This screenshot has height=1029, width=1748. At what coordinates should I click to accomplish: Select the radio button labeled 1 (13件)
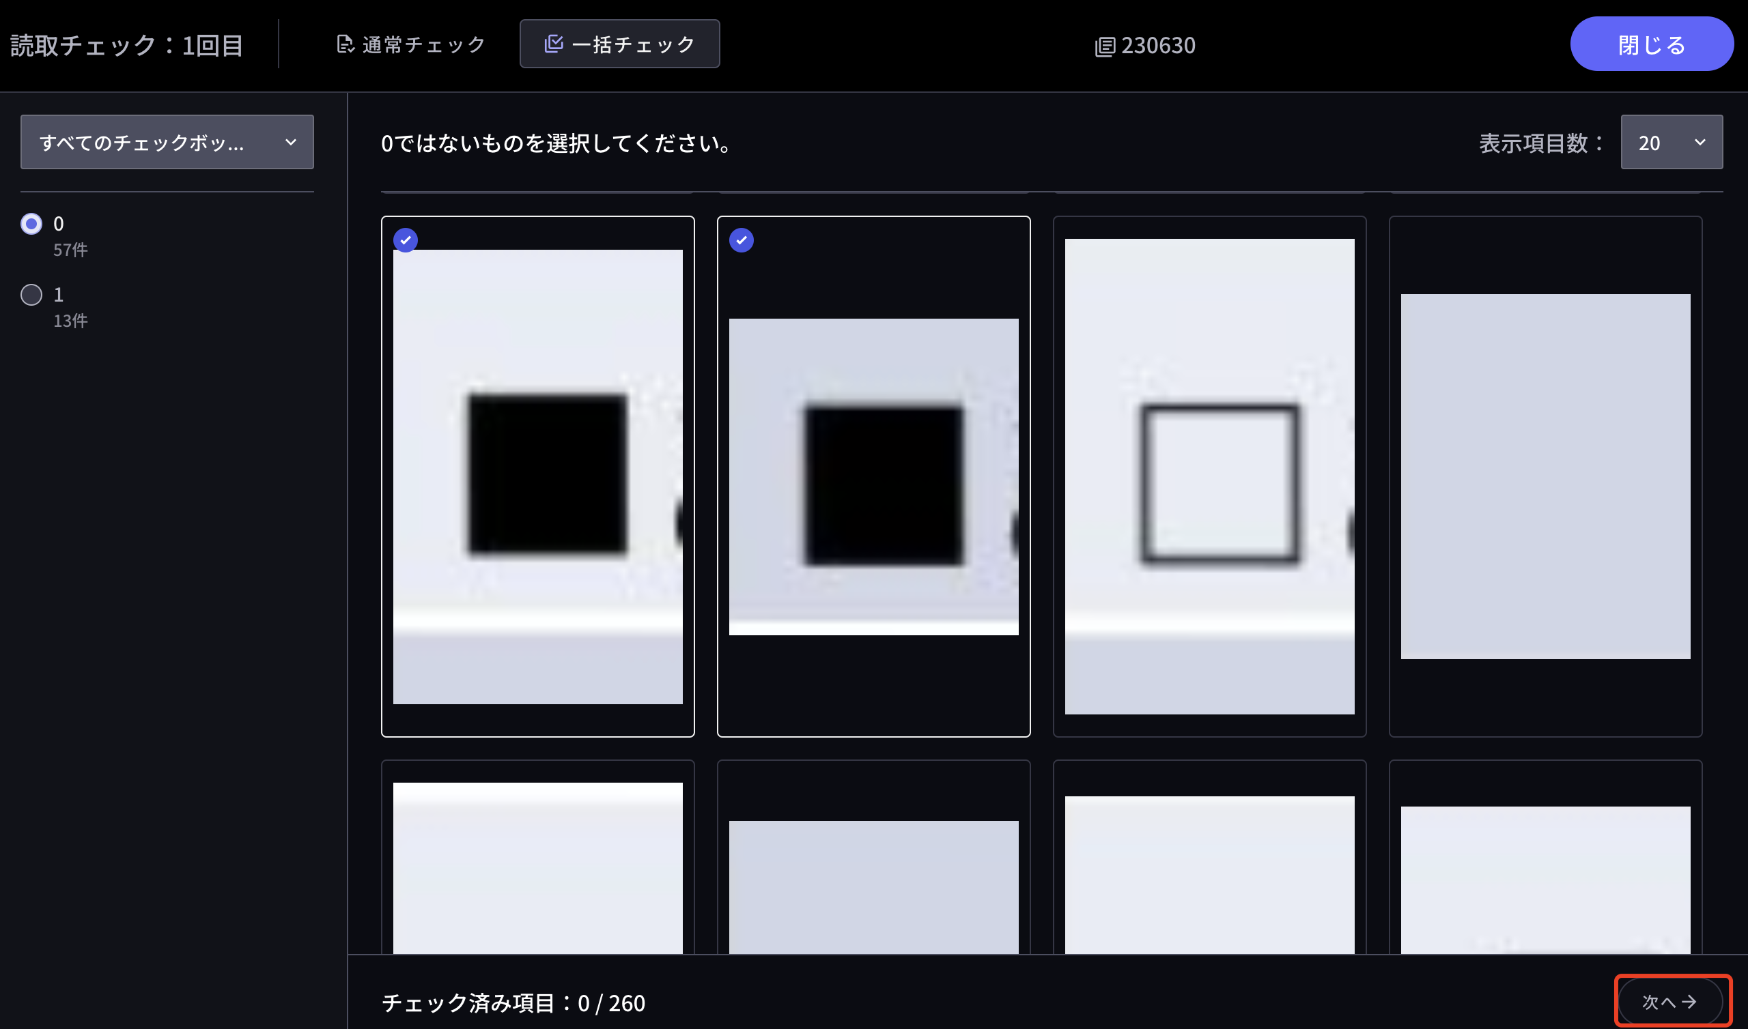coord(31,295)
